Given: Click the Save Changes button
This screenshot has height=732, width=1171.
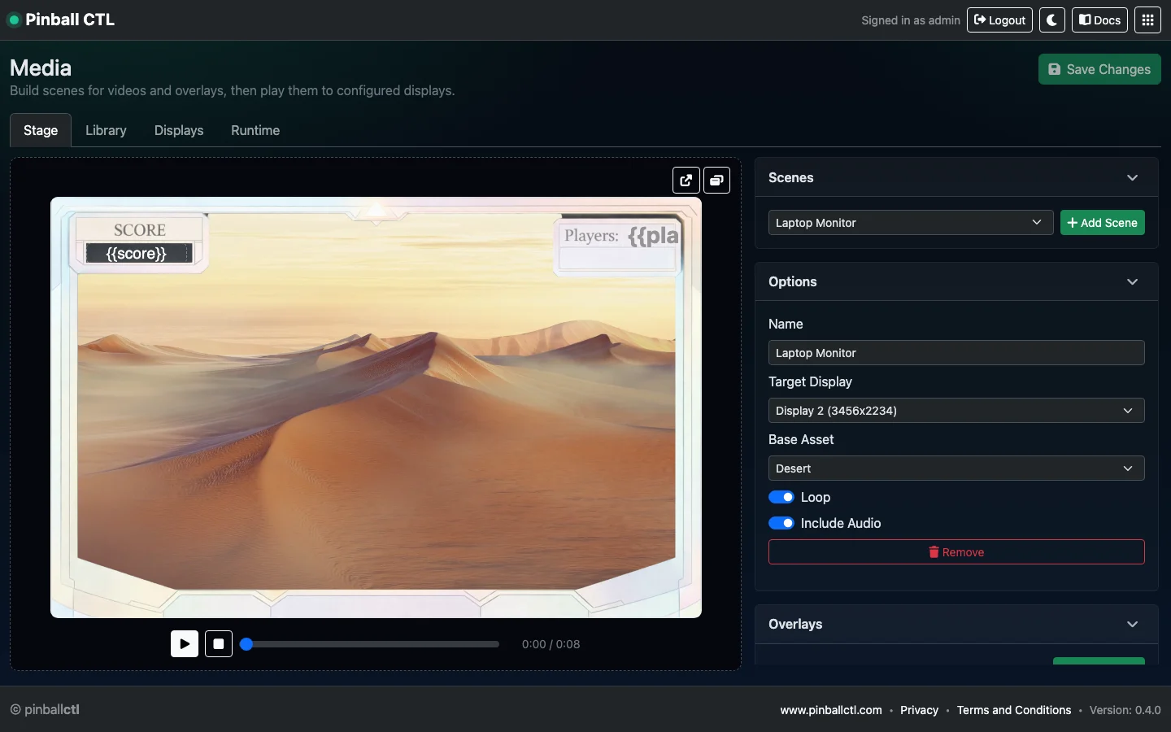Looking at the screenshot, I should [x=1099, y=69].
